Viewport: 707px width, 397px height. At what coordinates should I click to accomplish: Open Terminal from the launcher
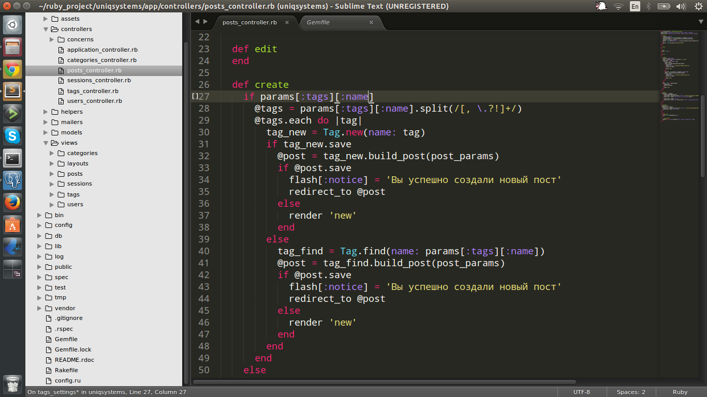(x=12, y=158)
